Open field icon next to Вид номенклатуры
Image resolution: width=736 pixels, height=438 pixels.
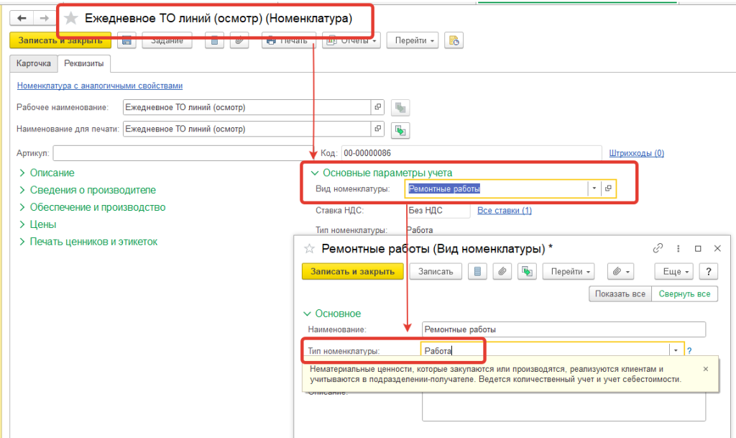[x=608, y=188]
